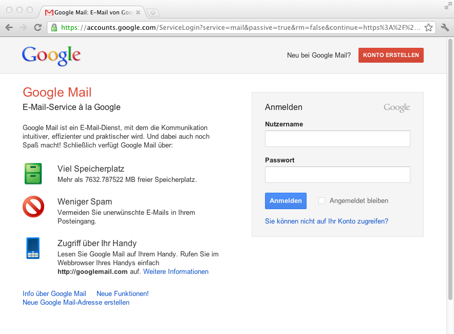Open the Weitere Informationen link
This screenshot has height=334, width=454.
pyautogui.click(x=176, y=272)
